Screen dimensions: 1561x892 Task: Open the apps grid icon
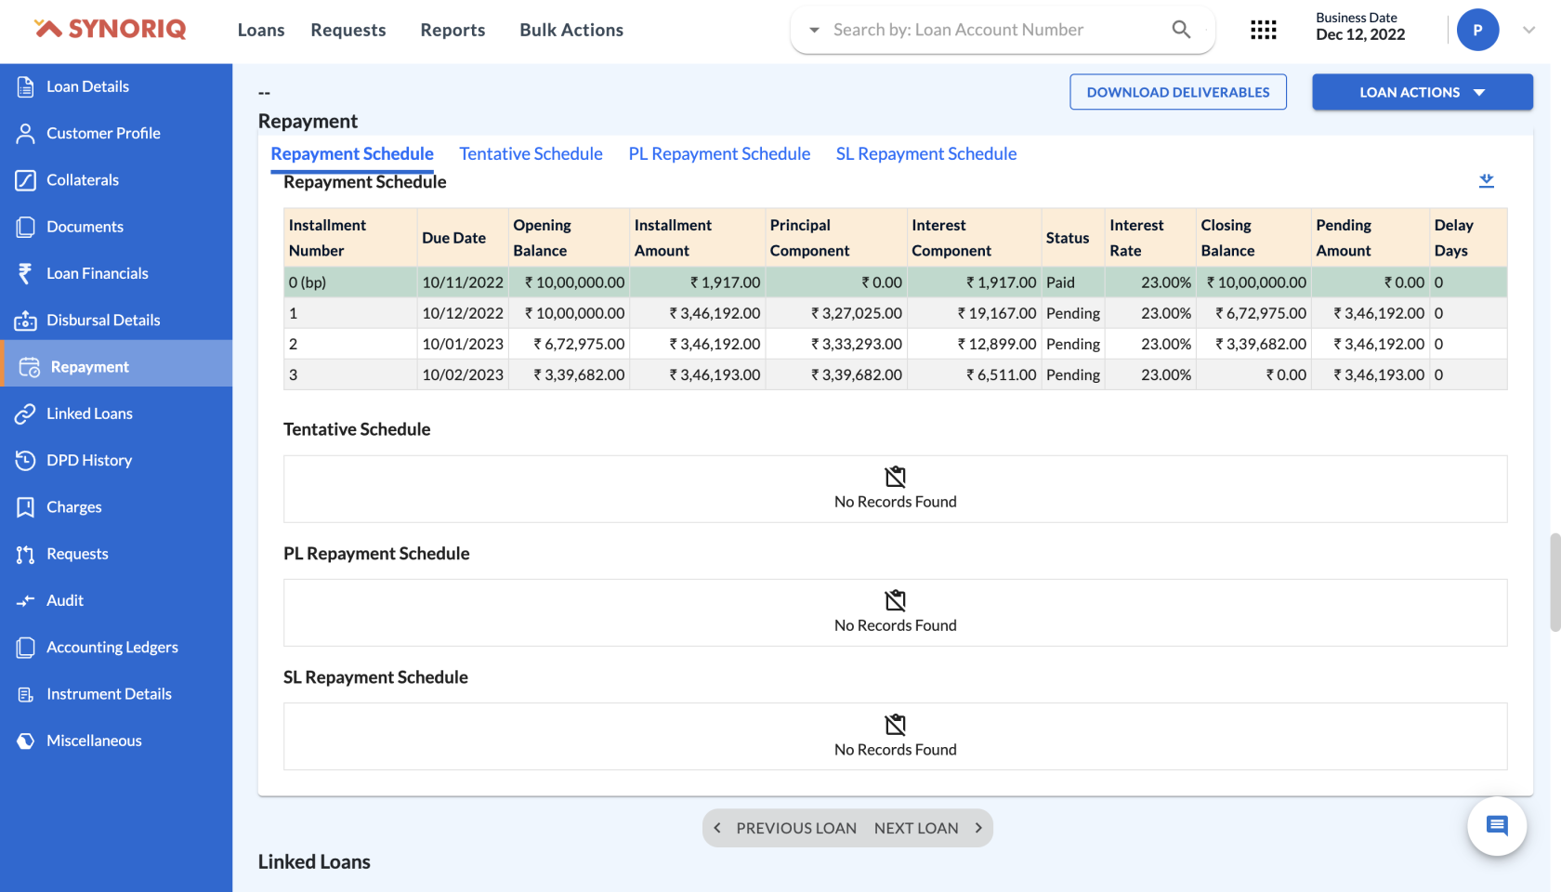(1264, 30)
